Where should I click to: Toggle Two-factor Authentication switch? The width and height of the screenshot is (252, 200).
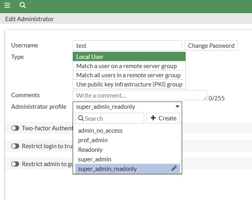15,128
